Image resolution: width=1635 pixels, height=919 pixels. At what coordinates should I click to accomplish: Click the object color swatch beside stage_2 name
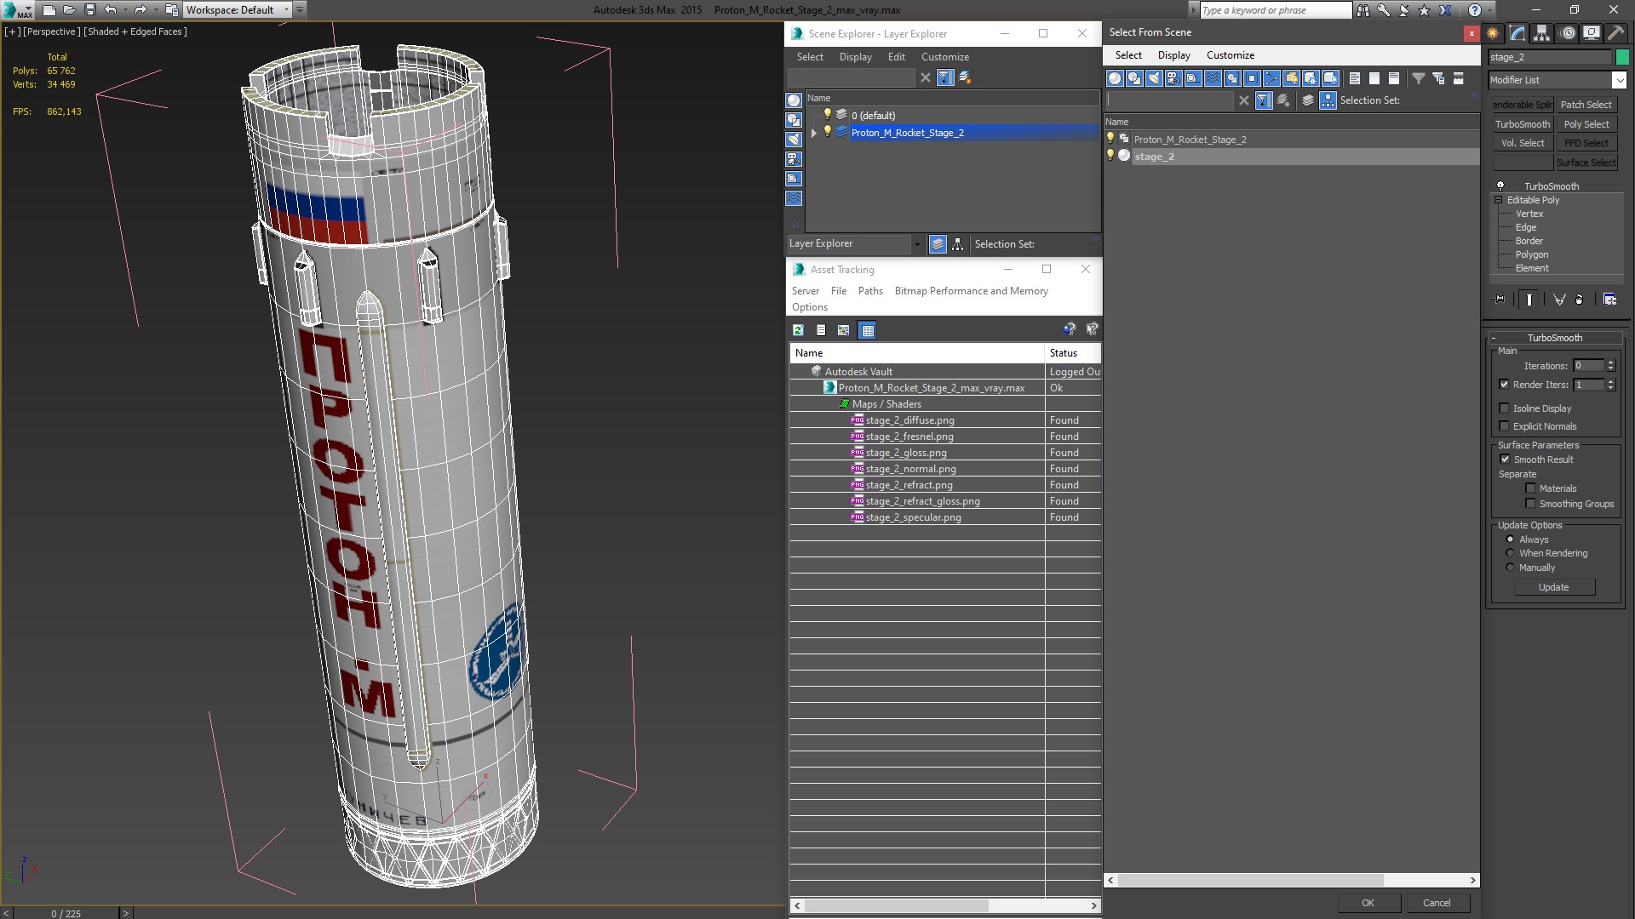(x=1622, y=57)
